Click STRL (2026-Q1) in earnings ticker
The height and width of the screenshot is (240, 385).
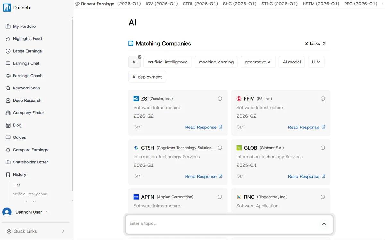coord(200,4)
